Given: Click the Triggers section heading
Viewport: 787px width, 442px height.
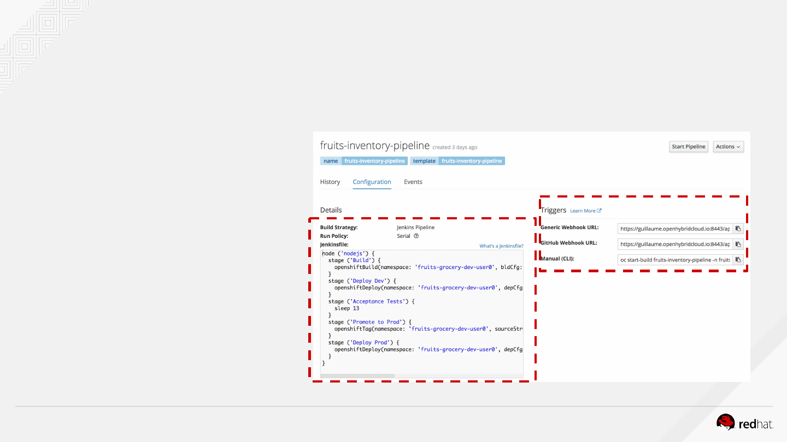Looking at the screenshot, I should coord(554,210).
